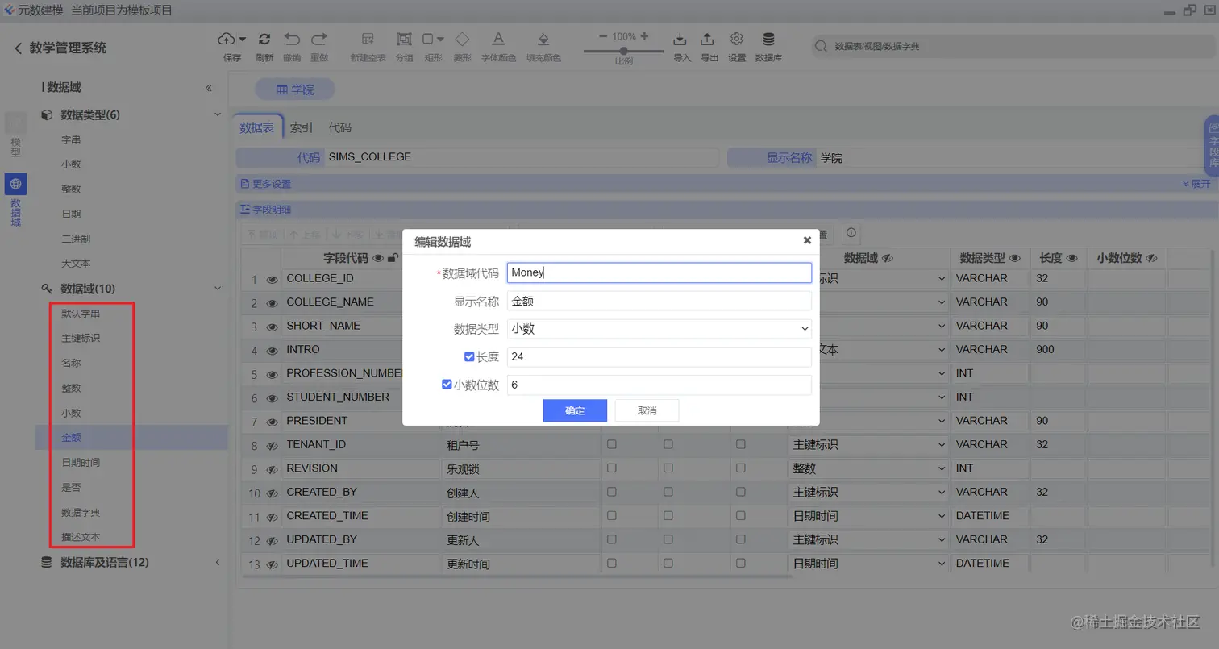The image size is (1219, 649).
Task: Collapse the 数据域 side panel with double-chevron
Action: (x=208, y=88)
